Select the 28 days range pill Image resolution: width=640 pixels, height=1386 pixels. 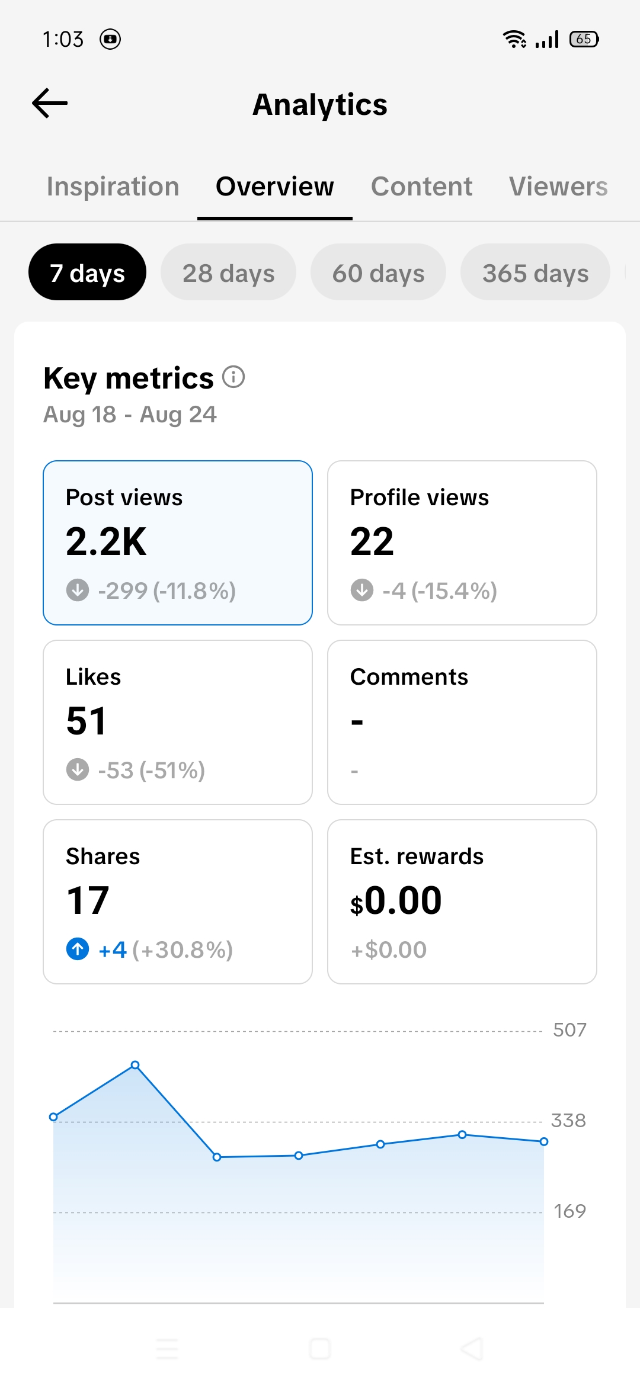point(228,272)
